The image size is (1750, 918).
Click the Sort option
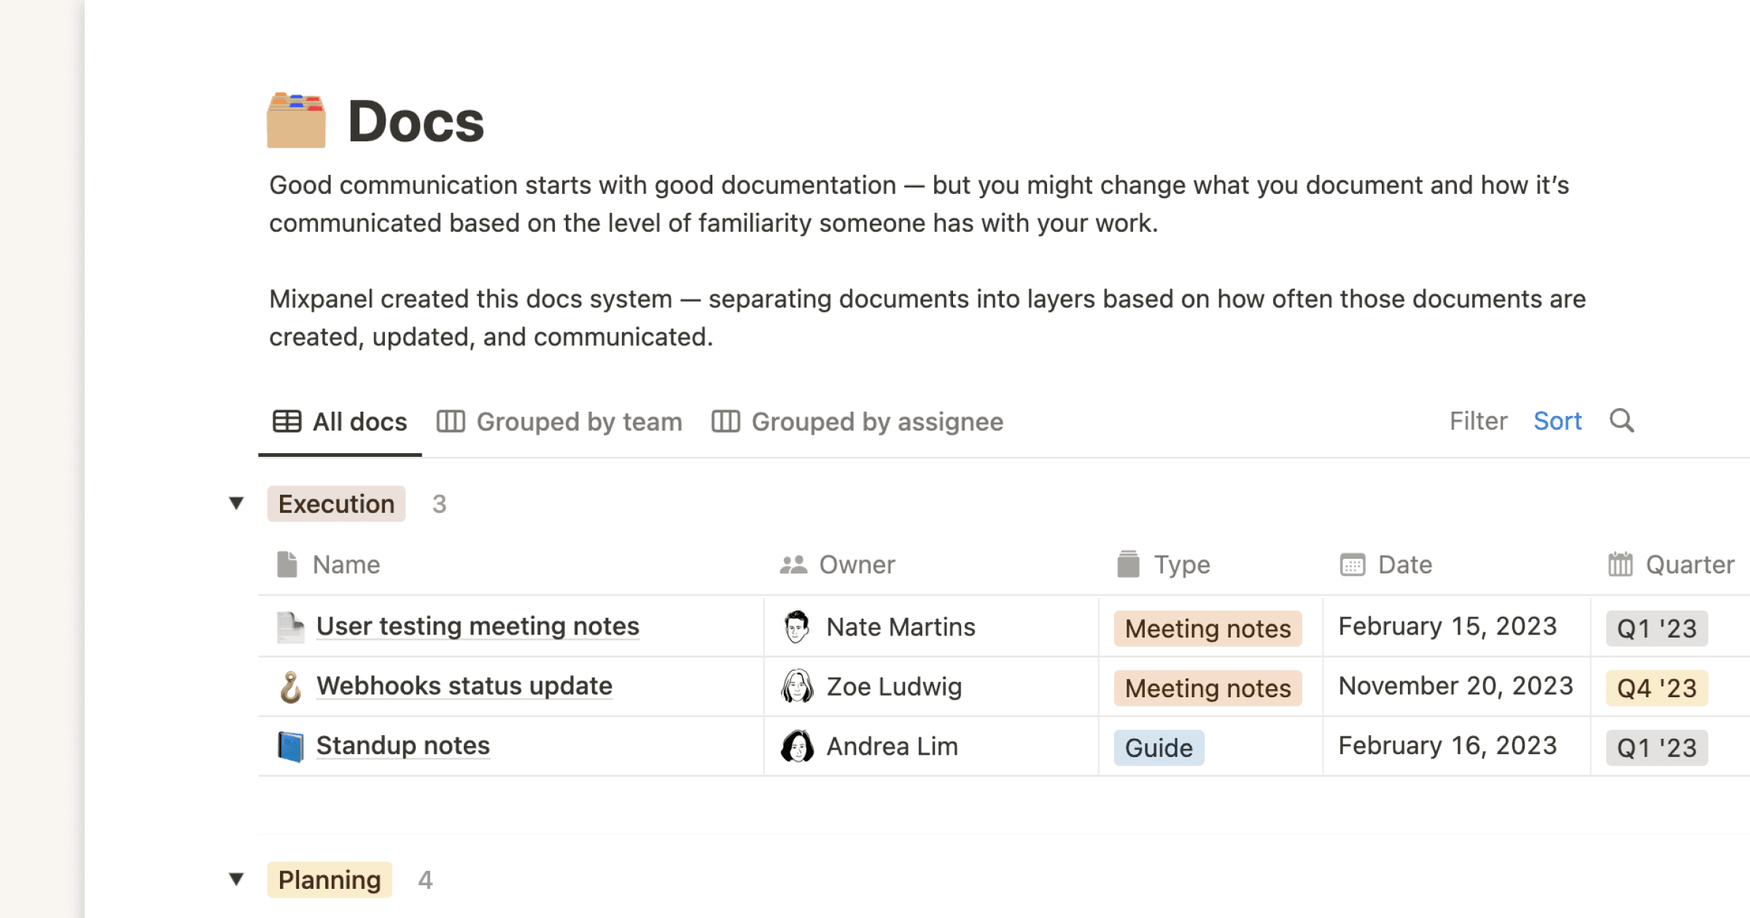click(1557, 421)
